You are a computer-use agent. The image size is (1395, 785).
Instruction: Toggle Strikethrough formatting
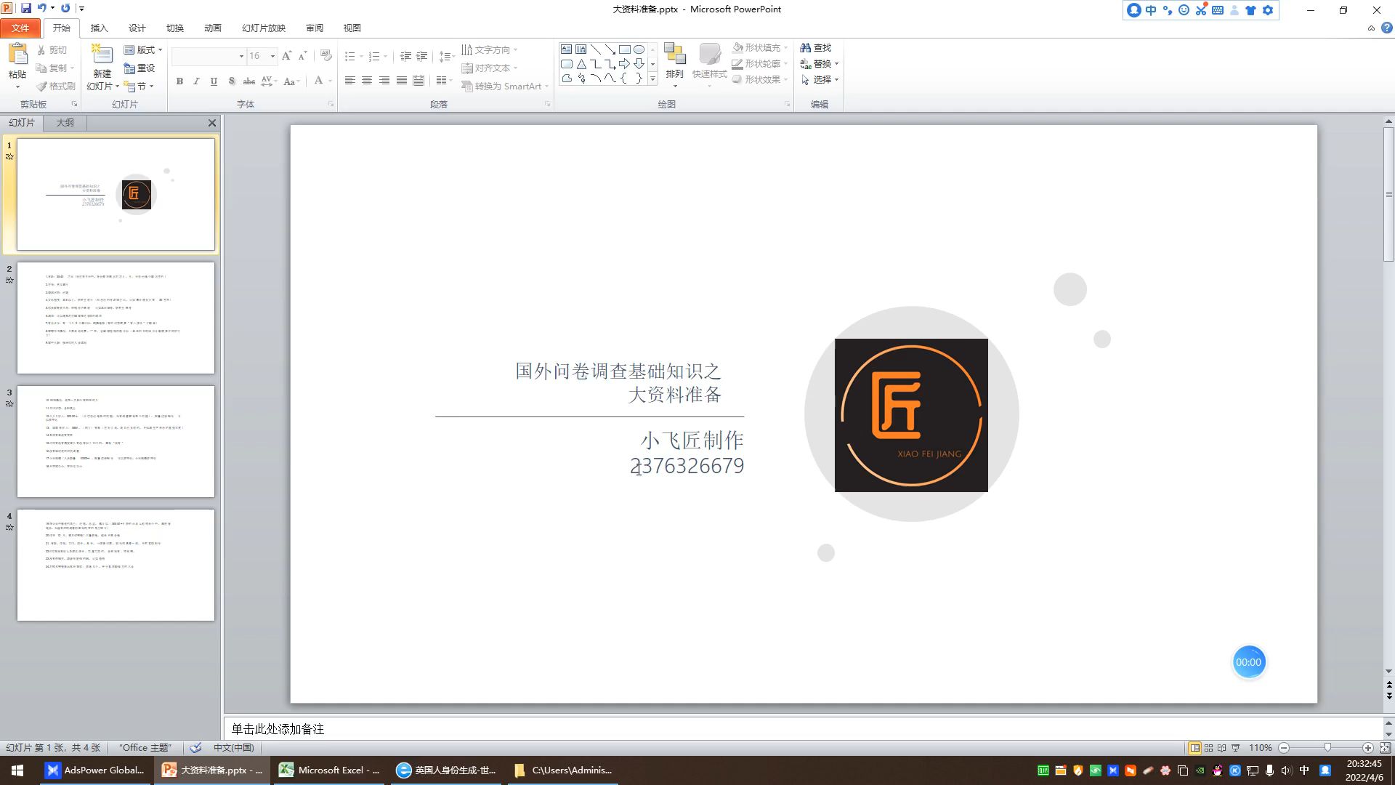[x=248, y=81]
